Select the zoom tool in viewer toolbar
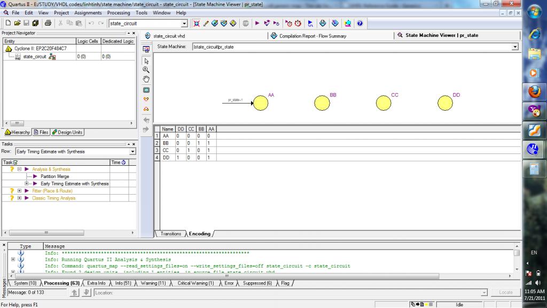The height and width of the screenshot is (308, 547). [146, 70]
